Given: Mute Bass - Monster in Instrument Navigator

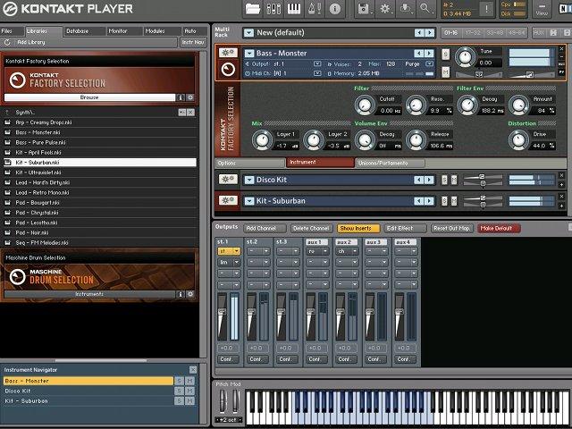Looking at the screenshot, I should point(189,381).
